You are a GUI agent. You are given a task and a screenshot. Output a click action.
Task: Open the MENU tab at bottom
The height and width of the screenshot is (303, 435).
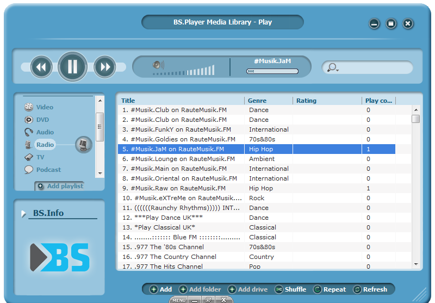[x=179, y=300]
